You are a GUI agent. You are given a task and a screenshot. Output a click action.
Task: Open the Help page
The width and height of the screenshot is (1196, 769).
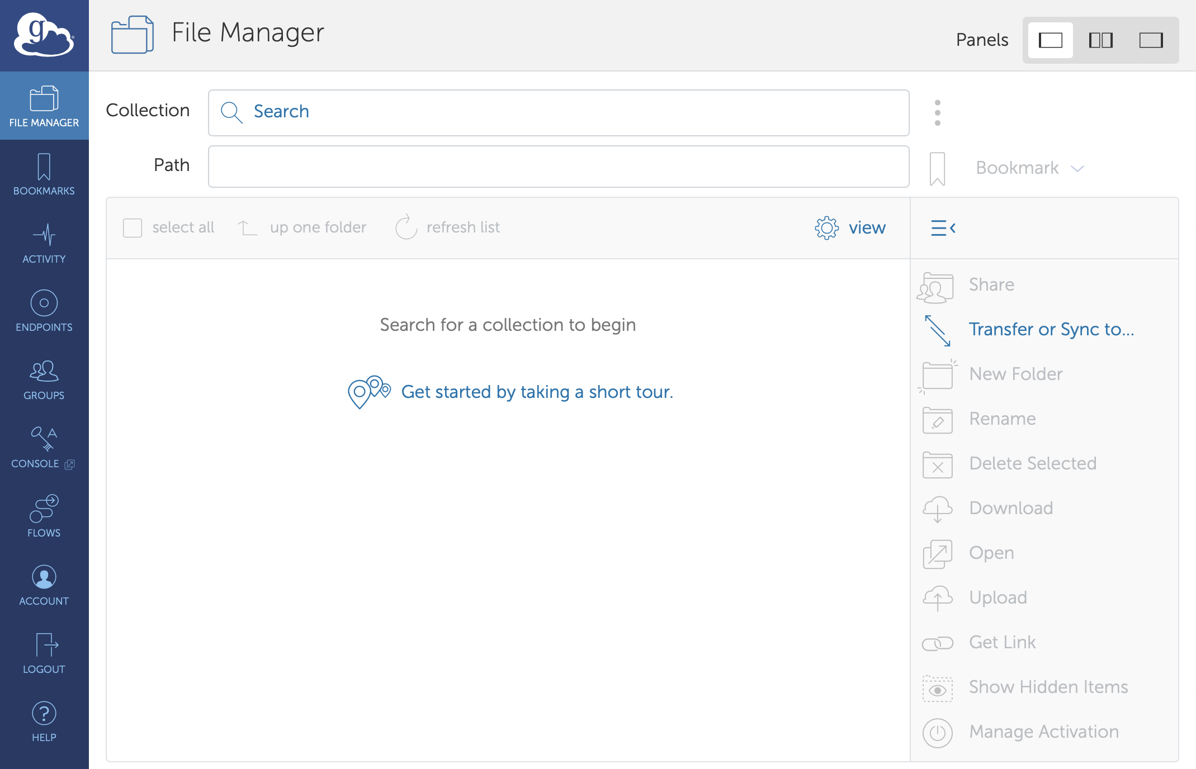click(44, 721)
